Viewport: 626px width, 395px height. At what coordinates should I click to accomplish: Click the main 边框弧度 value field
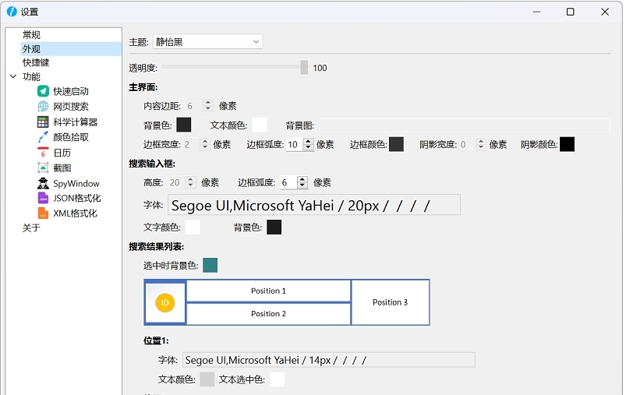294,144
